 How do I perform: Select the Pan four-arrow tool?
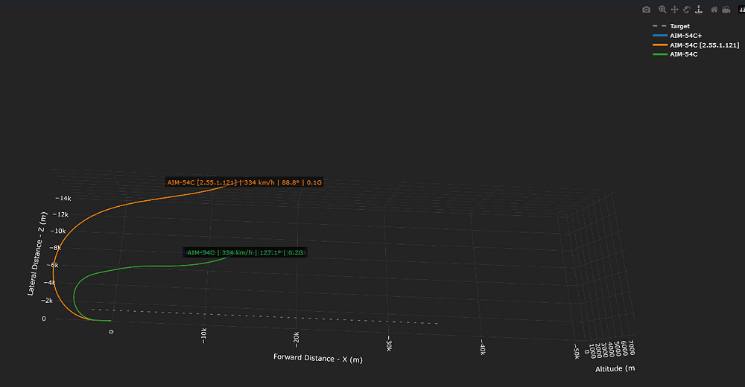pos(674,10)
